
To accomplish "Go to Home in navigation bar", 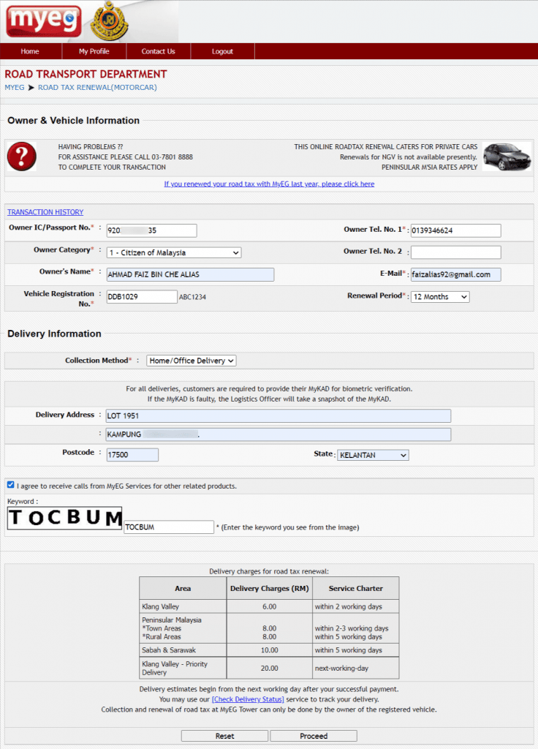I will 30,51.
